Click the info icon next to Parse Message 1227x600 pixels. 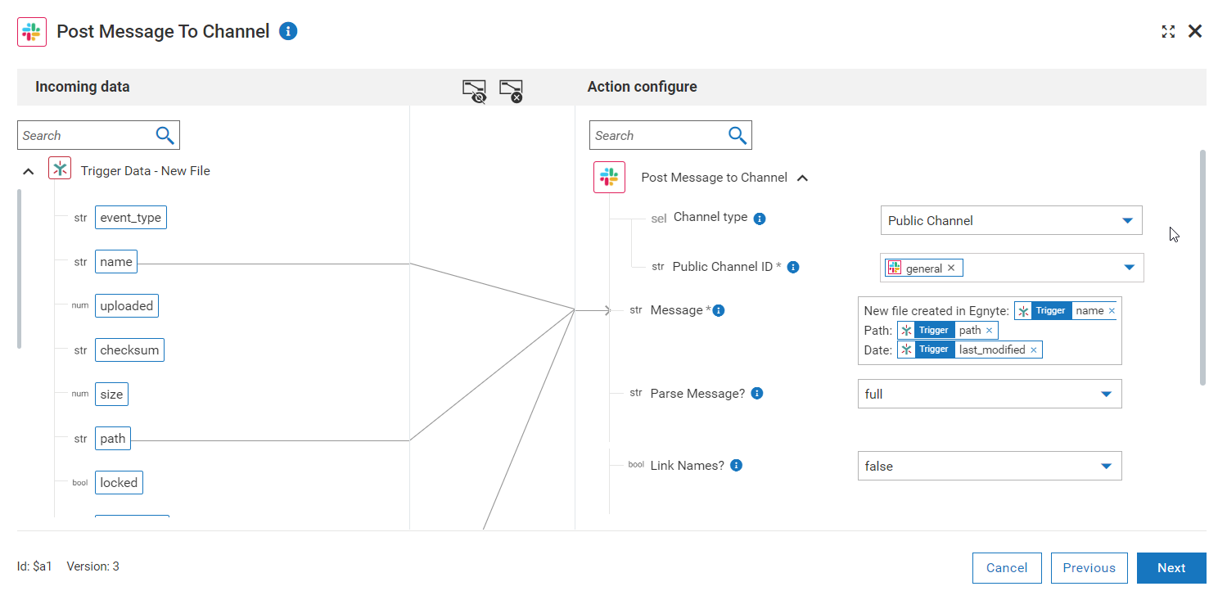(x=757, y=393)
